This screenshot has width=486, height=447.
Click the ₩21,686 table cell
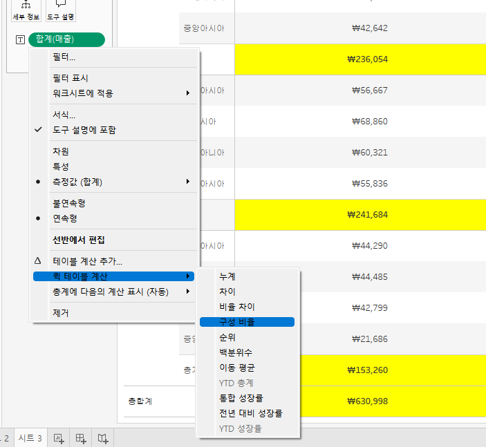[393, 339]
